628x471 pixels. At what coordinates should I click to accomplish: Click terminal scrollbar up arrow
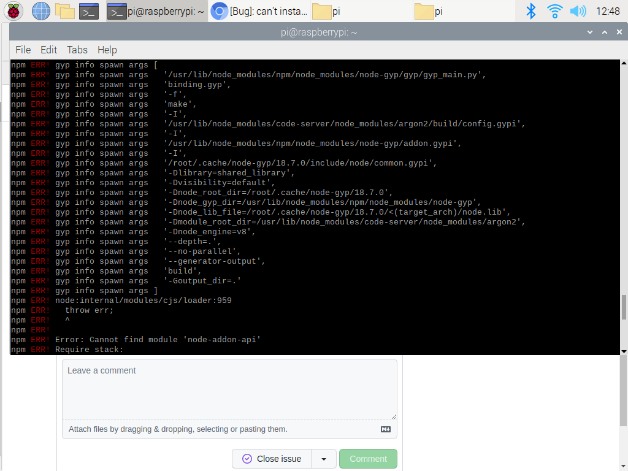(x=624, y=63)
